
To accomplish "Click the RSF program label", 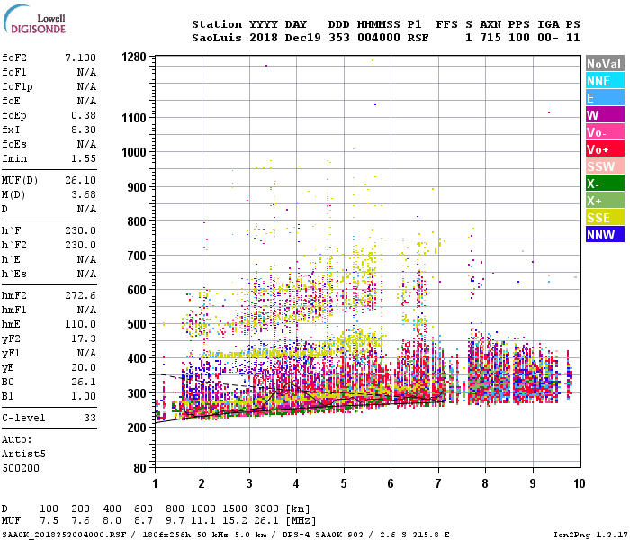I will pyautogui.click(x=418, y=38).
